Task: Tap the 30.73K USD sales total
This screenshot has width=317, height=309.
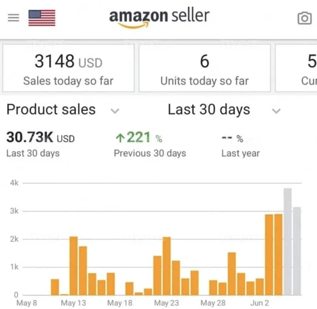Action: [x=40, y=138]
